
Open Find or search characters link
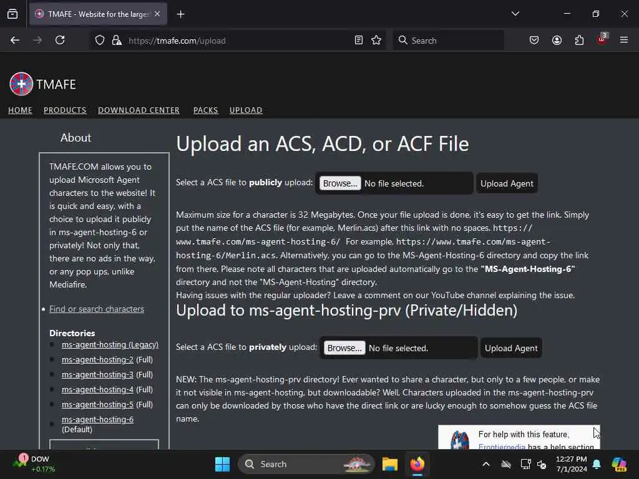click(x=97, y=309)
